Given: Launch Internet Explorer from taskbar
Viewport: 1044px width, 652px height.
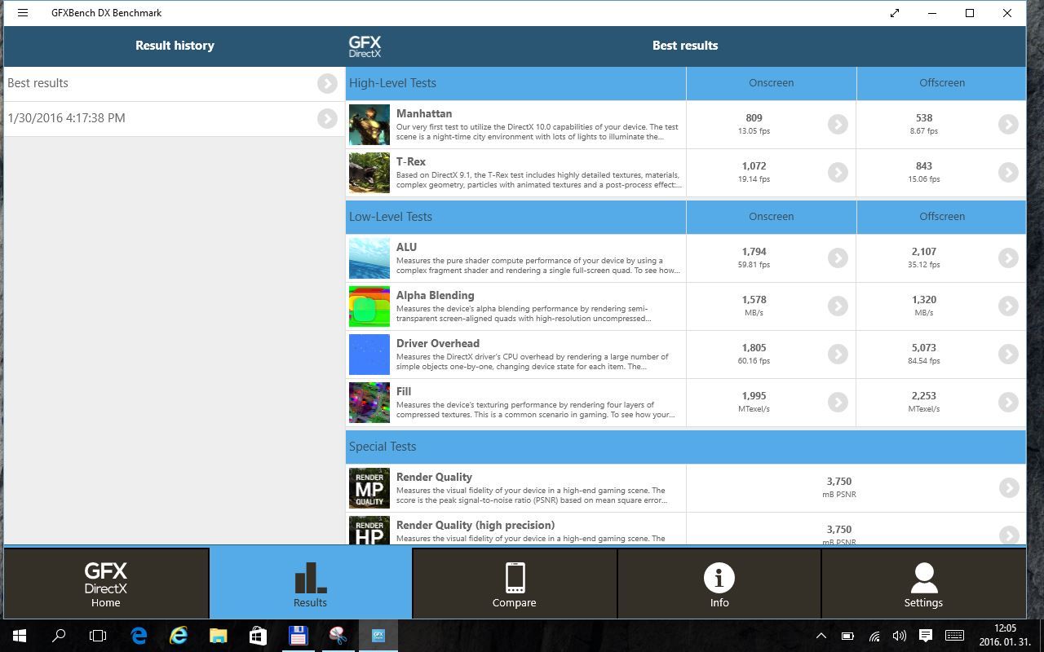Looking at the screenshot, I should 178,636.
